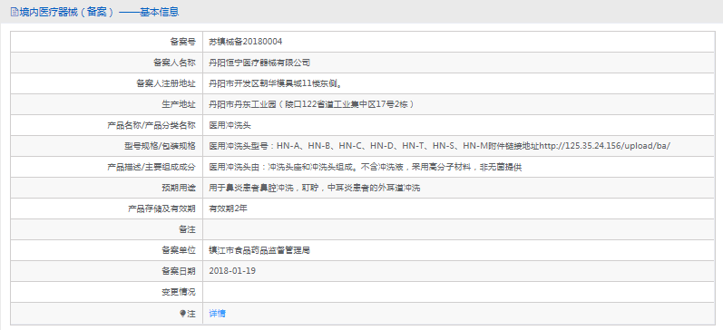Click the 有效期2年 validity value

(x=229, y=209)
